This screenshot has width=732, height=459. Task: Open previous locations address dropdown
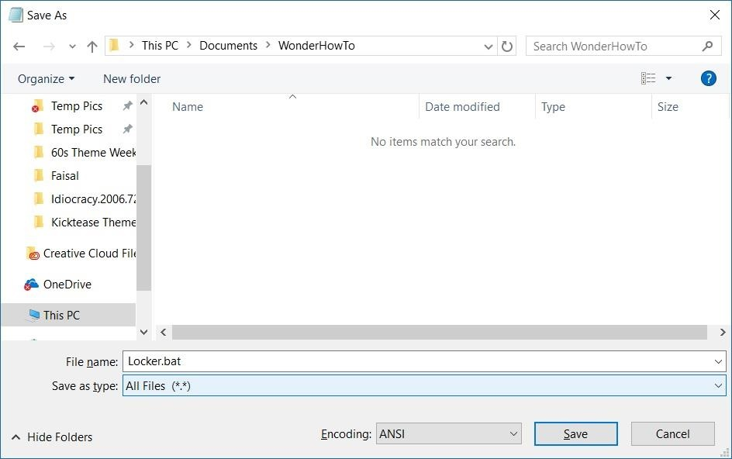489,47
